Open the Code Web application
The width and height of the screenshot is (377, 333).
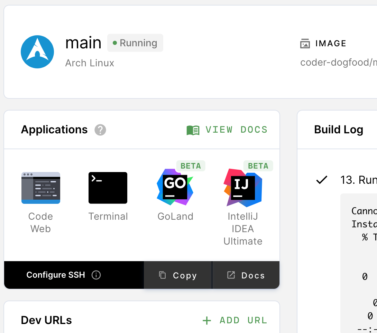pos(40,188)
